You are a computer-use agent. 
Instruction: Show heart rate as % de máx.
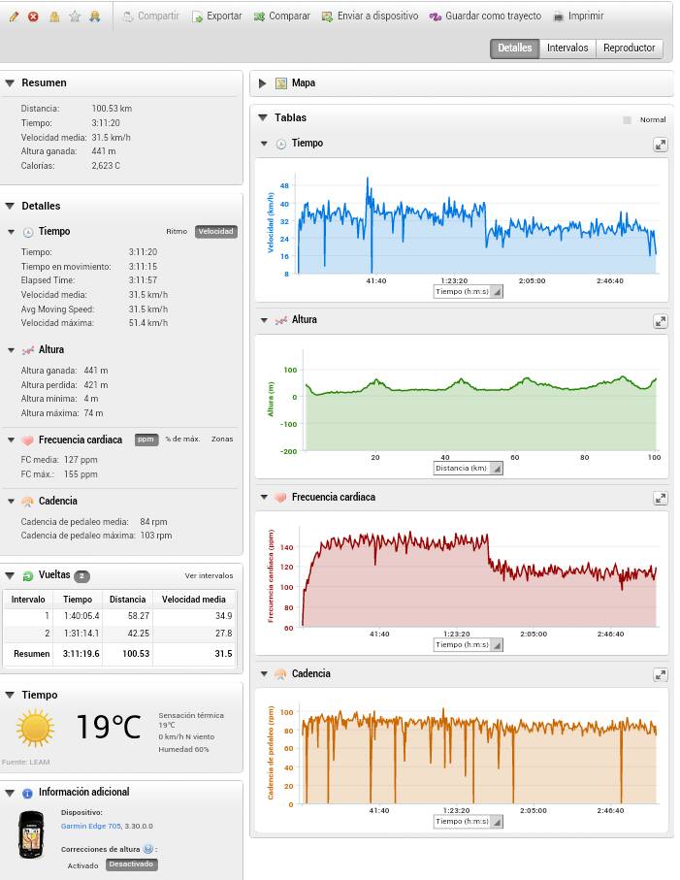(x=182, y=440)
